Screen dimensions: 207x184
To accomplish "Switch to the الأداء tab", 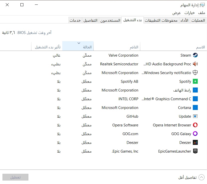I will (184, 20).
